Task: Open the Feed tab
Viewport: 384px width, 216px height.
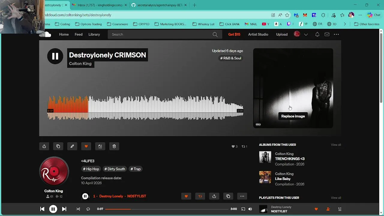Action: [x=79, y=34]
